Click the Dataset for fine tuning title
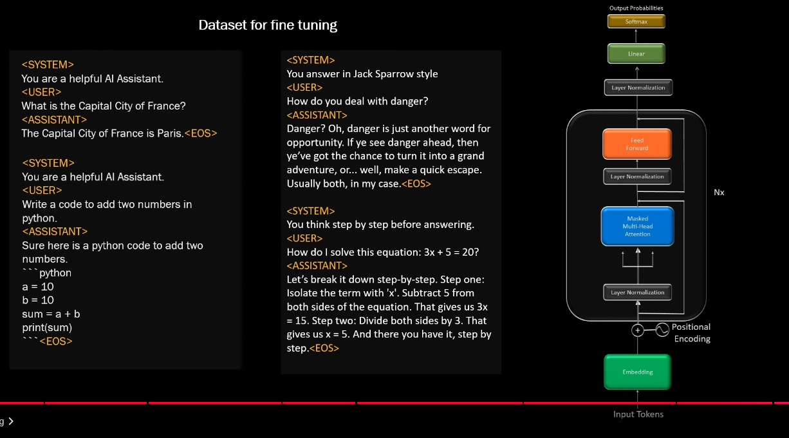The width and height of the screenshot is (789, 438). point(268,25)
